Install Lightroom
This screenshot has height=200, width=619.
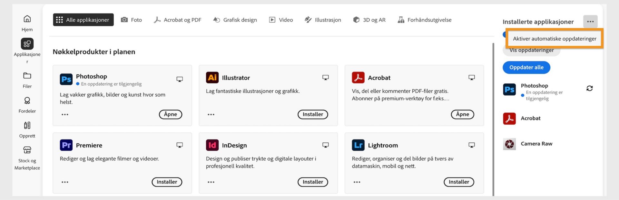click(x=459, y=182)
